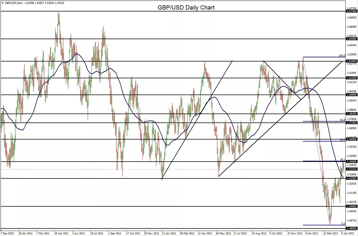Screen dimensions: 358x236
Task: Click the 1.64445 axis price tick
Action: click(352, 45)
